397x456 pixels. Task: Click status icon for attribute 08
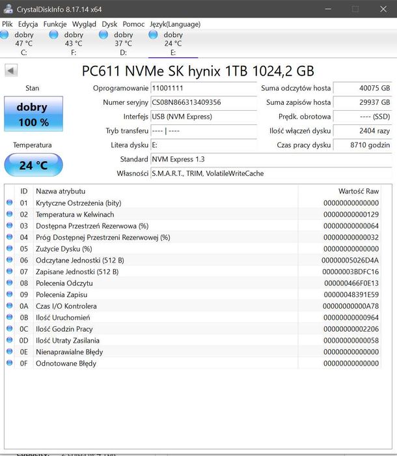10,283
